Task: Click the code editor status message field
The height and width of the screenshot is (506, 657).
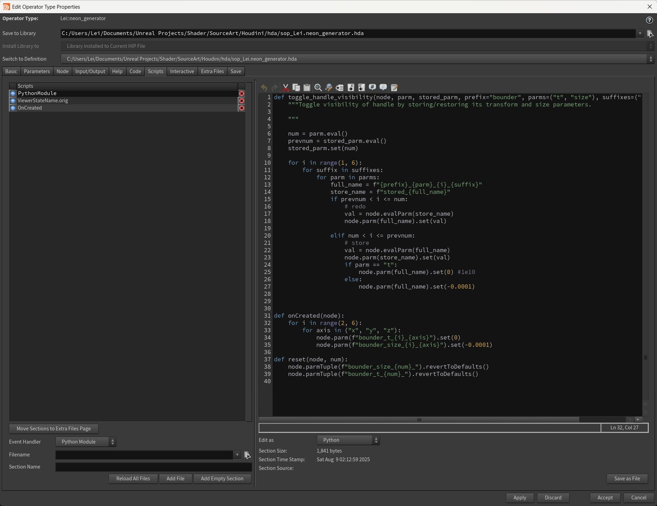Action: pos(430,428)
